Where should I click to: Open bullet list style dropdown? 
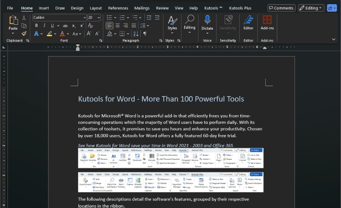coord(115,17)
